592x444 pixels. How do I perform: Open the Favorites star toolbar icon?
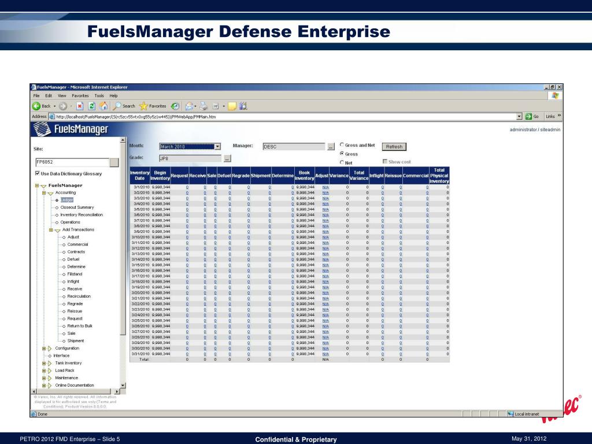pos(143,106)
